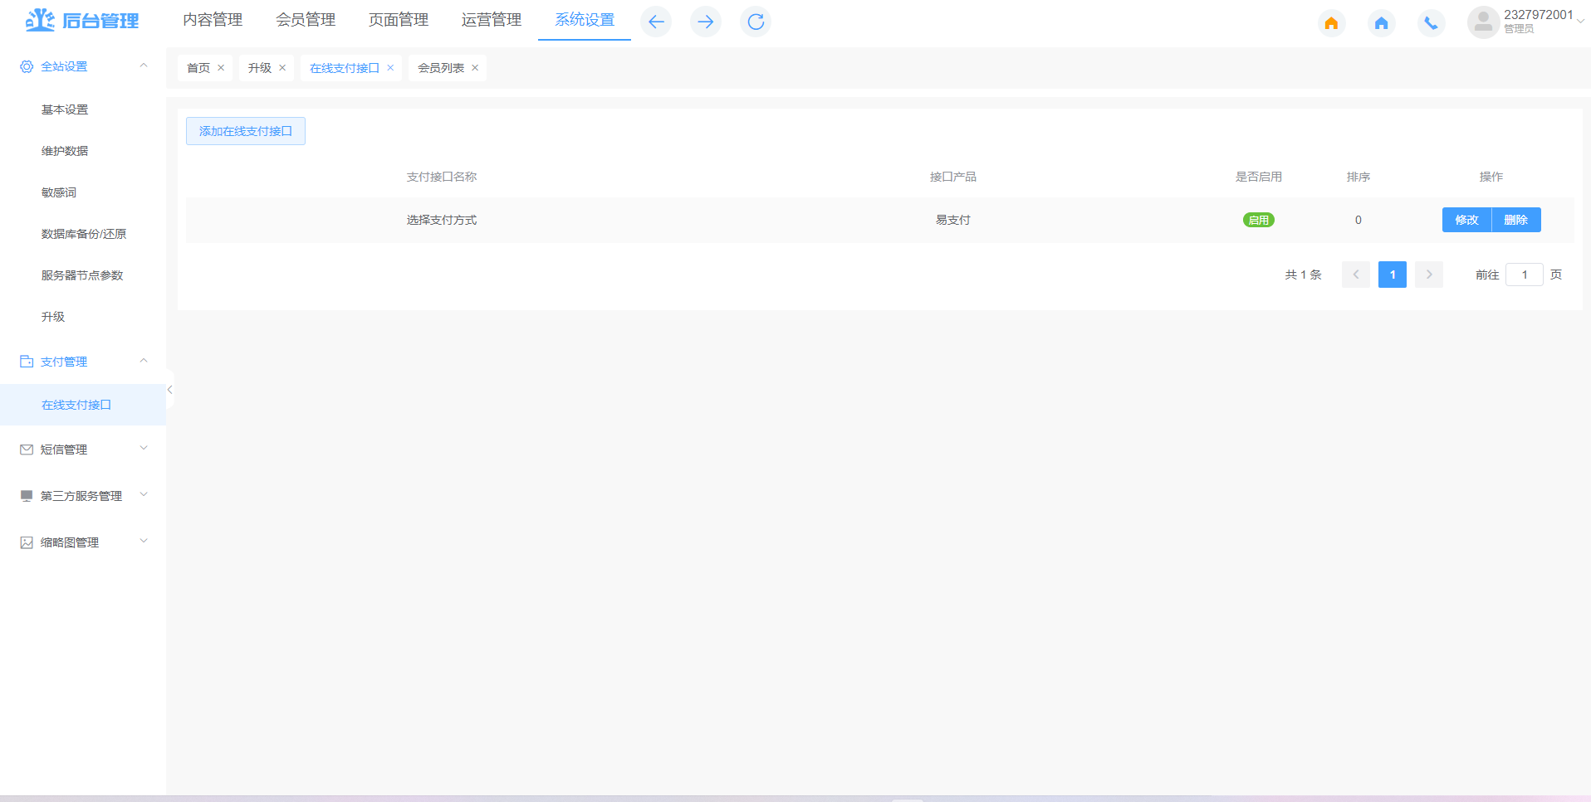Collapse the sidebar with the handle arrow
Screen dimensions: 1591x802
pyautogui.click(x=169, y=390)
